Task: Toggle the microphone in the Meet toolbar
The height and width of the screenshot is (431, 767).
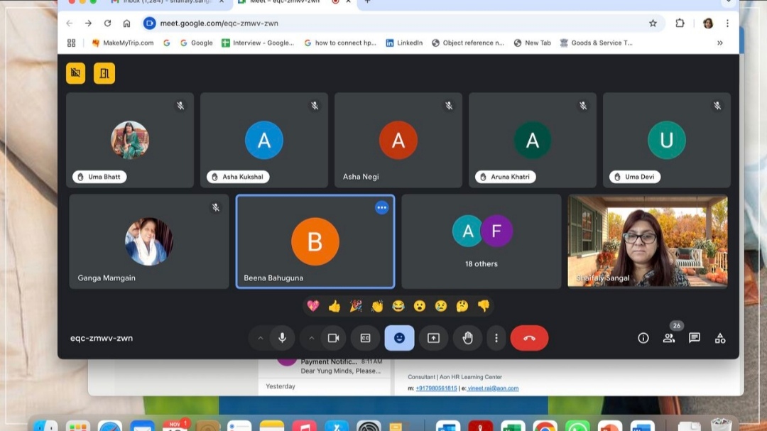Action: 282,338
